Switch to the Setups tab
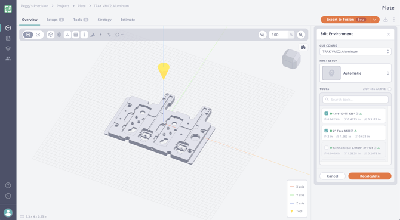Viewport: 400px width, 220px height. pos(55,20)
